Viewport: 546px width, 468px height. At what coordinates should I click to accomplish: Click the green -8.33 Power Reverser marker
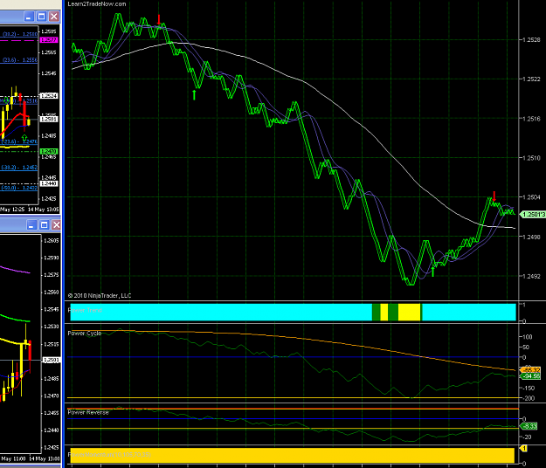529,426
